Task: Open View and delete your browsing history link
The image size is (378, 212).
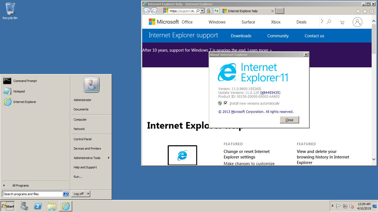Action: point(323,157)
